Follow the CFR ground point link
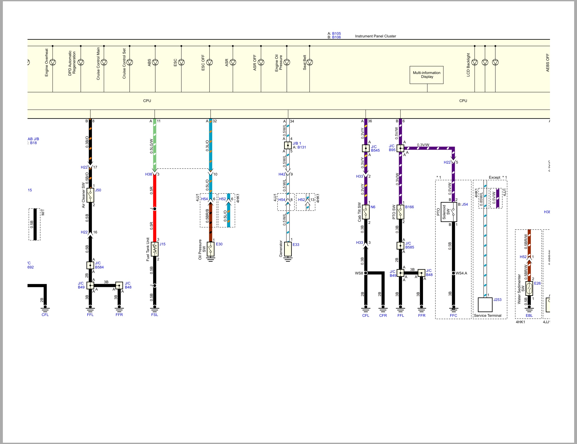577x444 pixels. [x=383, y=316]
